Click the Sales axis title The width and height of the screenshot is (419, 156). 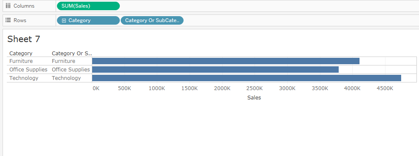(x=254, y=97)
